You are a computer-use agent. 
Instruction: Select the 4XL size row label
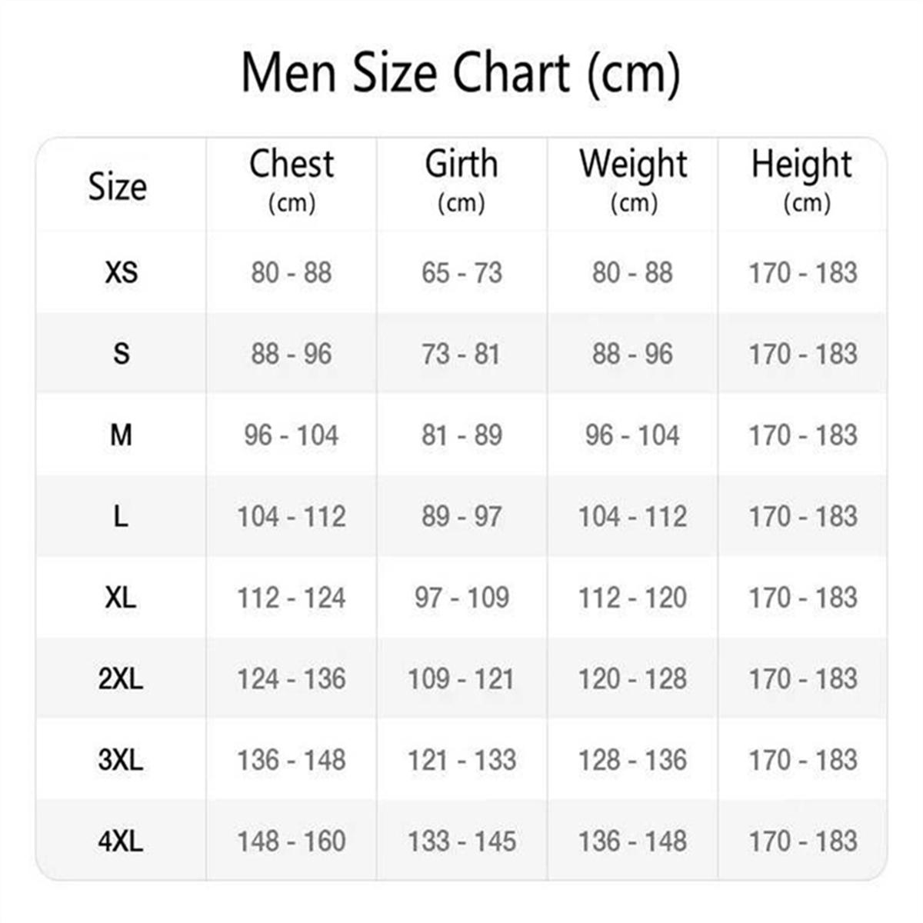[x=121, y=841]
